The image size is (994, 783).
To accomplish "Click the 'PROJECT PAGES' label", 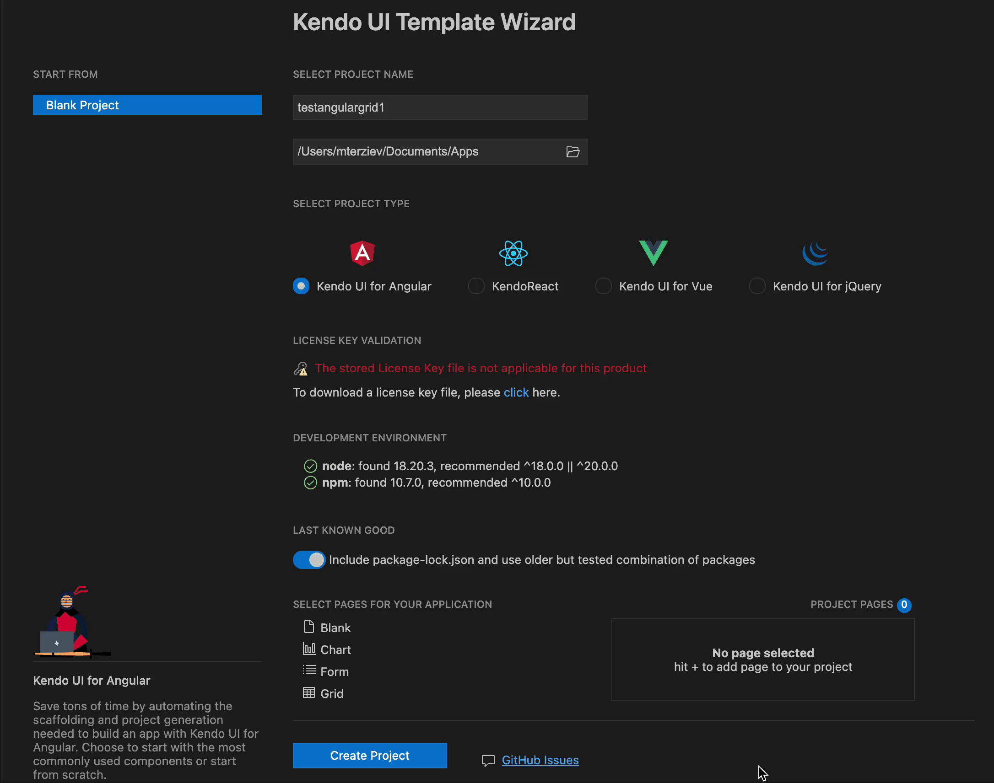I will coord(851,605).
